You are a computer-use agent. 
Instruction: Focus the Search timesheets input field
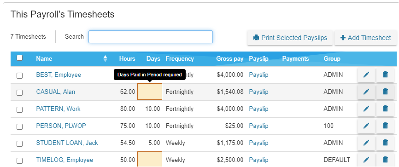[150, 37]
